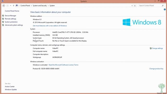Click Change product key
Screen dimensions: 167x94
coord(156,69)
